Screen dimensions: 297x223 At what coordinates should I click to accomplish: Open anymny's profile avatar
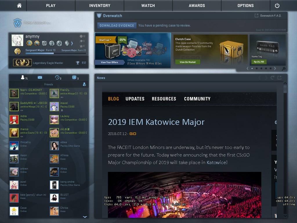point(17,40)
